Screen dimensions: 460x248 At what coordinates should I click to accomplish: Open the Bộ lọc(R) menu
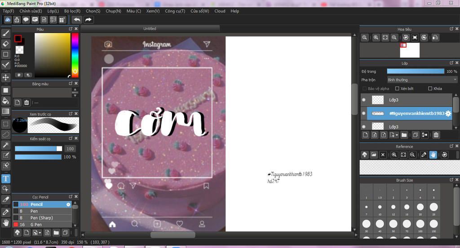click(x=72, y=11)
